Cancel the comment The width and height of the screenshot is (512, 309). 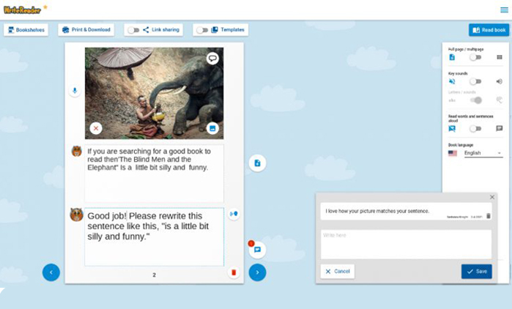coord(338,272)
